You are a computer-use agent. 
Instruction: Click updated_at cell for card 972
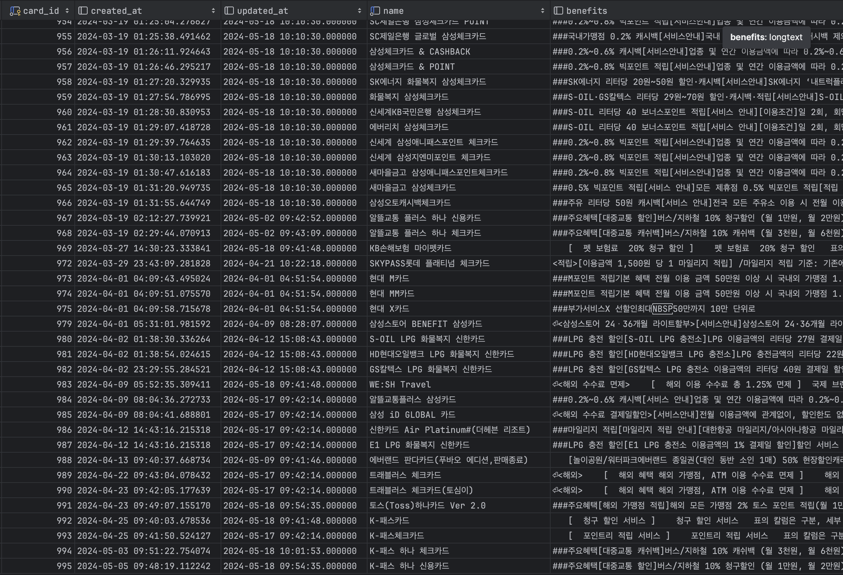(x=290, y=263)
